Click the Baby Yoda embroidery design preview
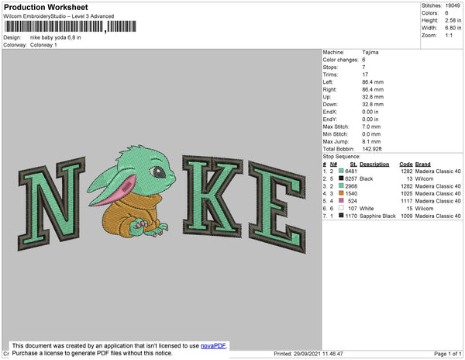Screen dimensions: 465x360 (132, 192)
